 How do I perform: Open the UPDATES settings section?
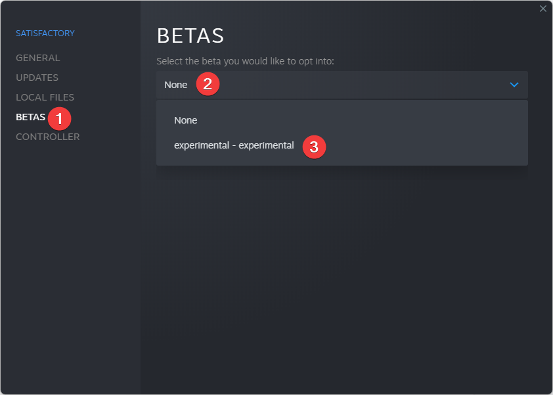pos(37,78)
